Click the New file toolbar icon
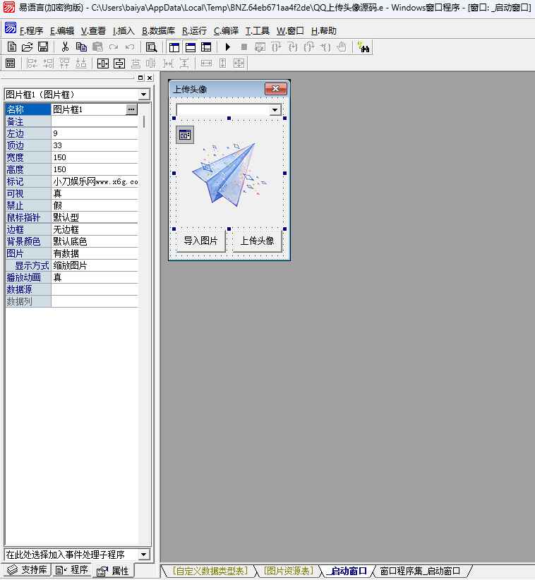Viewport: 535px width, 580px height. tap(11, 47)
